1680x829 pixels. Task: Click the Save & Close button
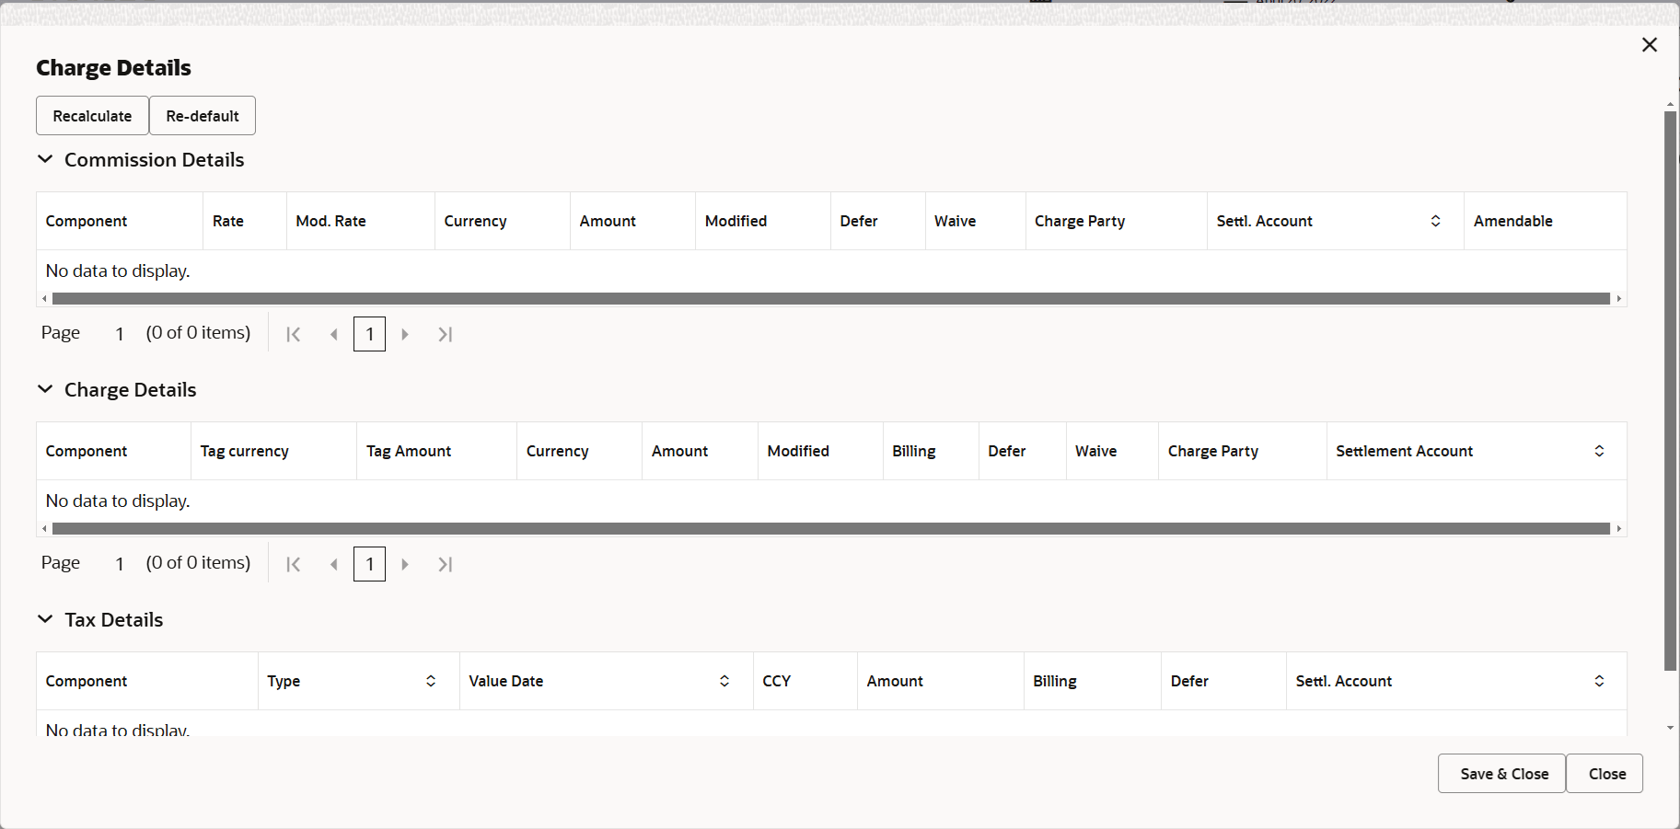point(1500,773)
